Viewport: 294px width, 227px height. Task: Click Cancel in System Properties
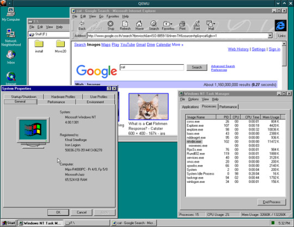pos(82,212)
